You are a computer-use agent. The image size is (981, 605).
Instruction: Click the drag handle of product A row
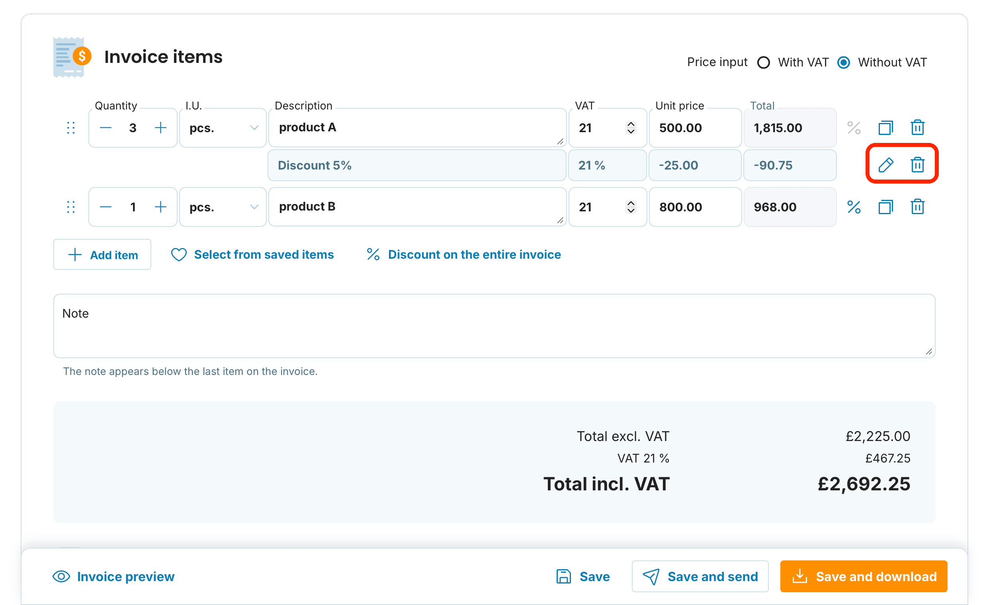[x=71, y=128]
